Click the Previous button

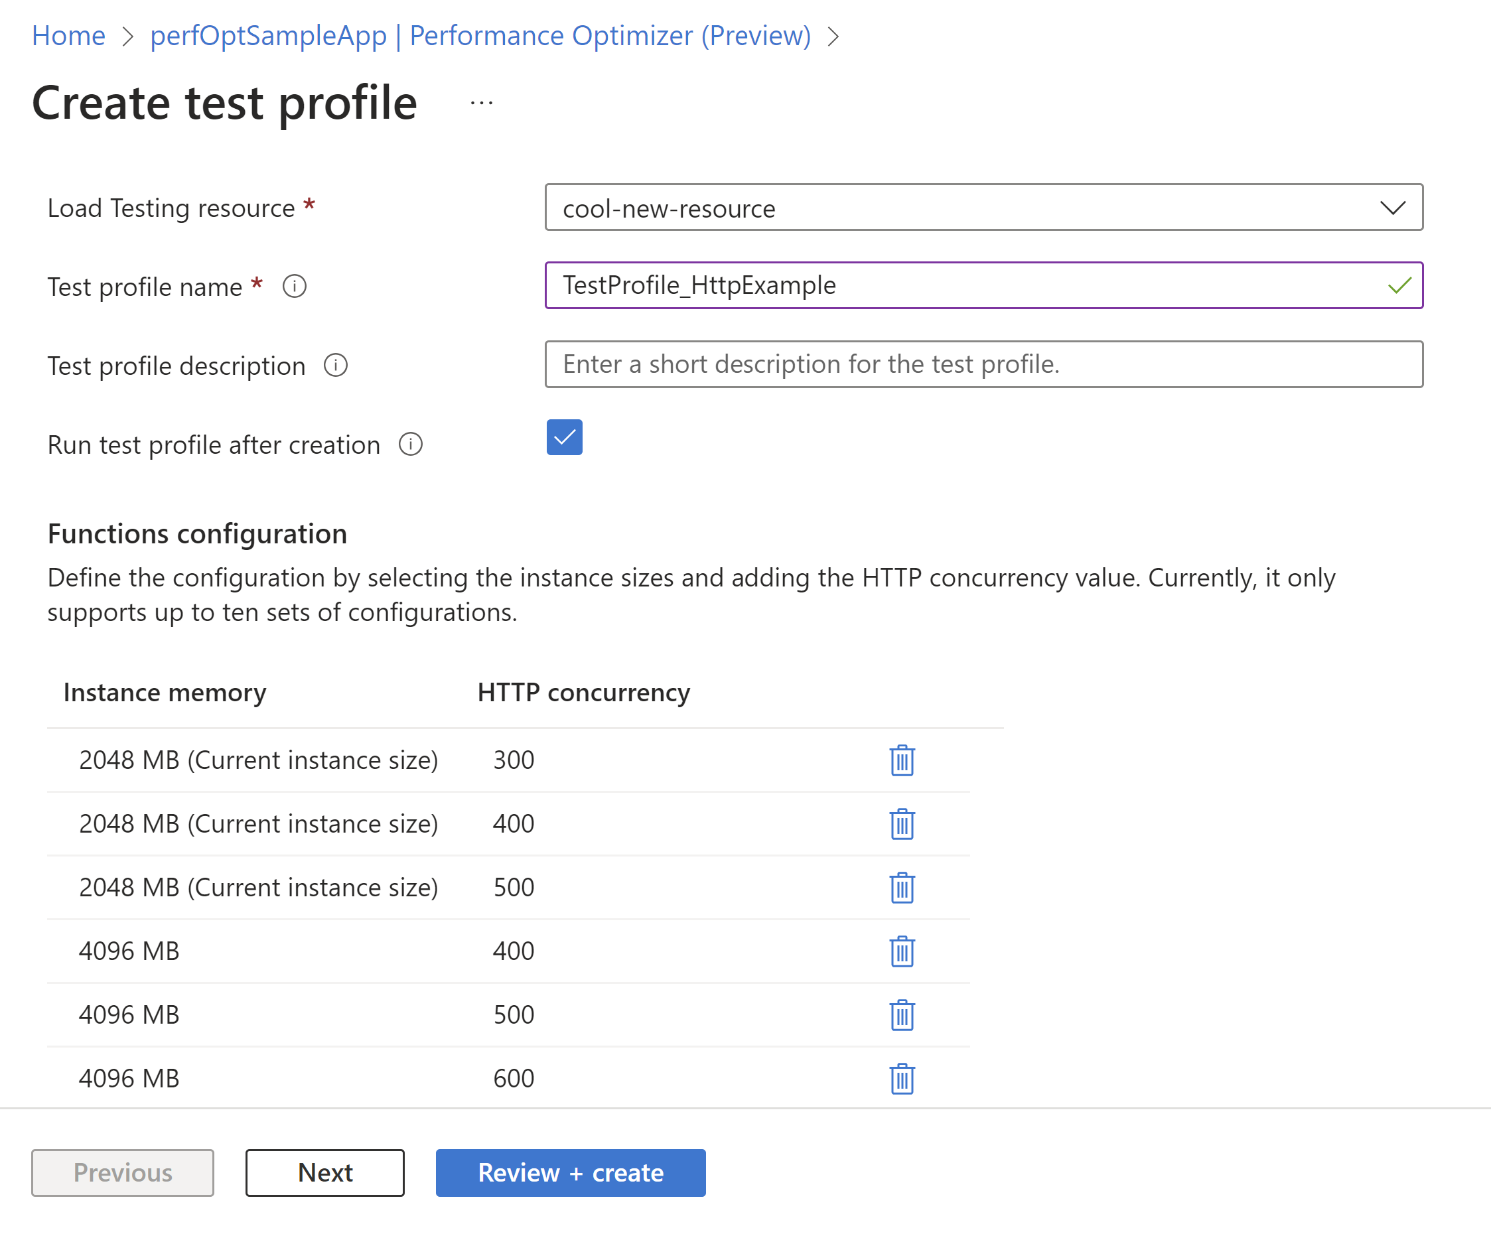click(122, 1172)
